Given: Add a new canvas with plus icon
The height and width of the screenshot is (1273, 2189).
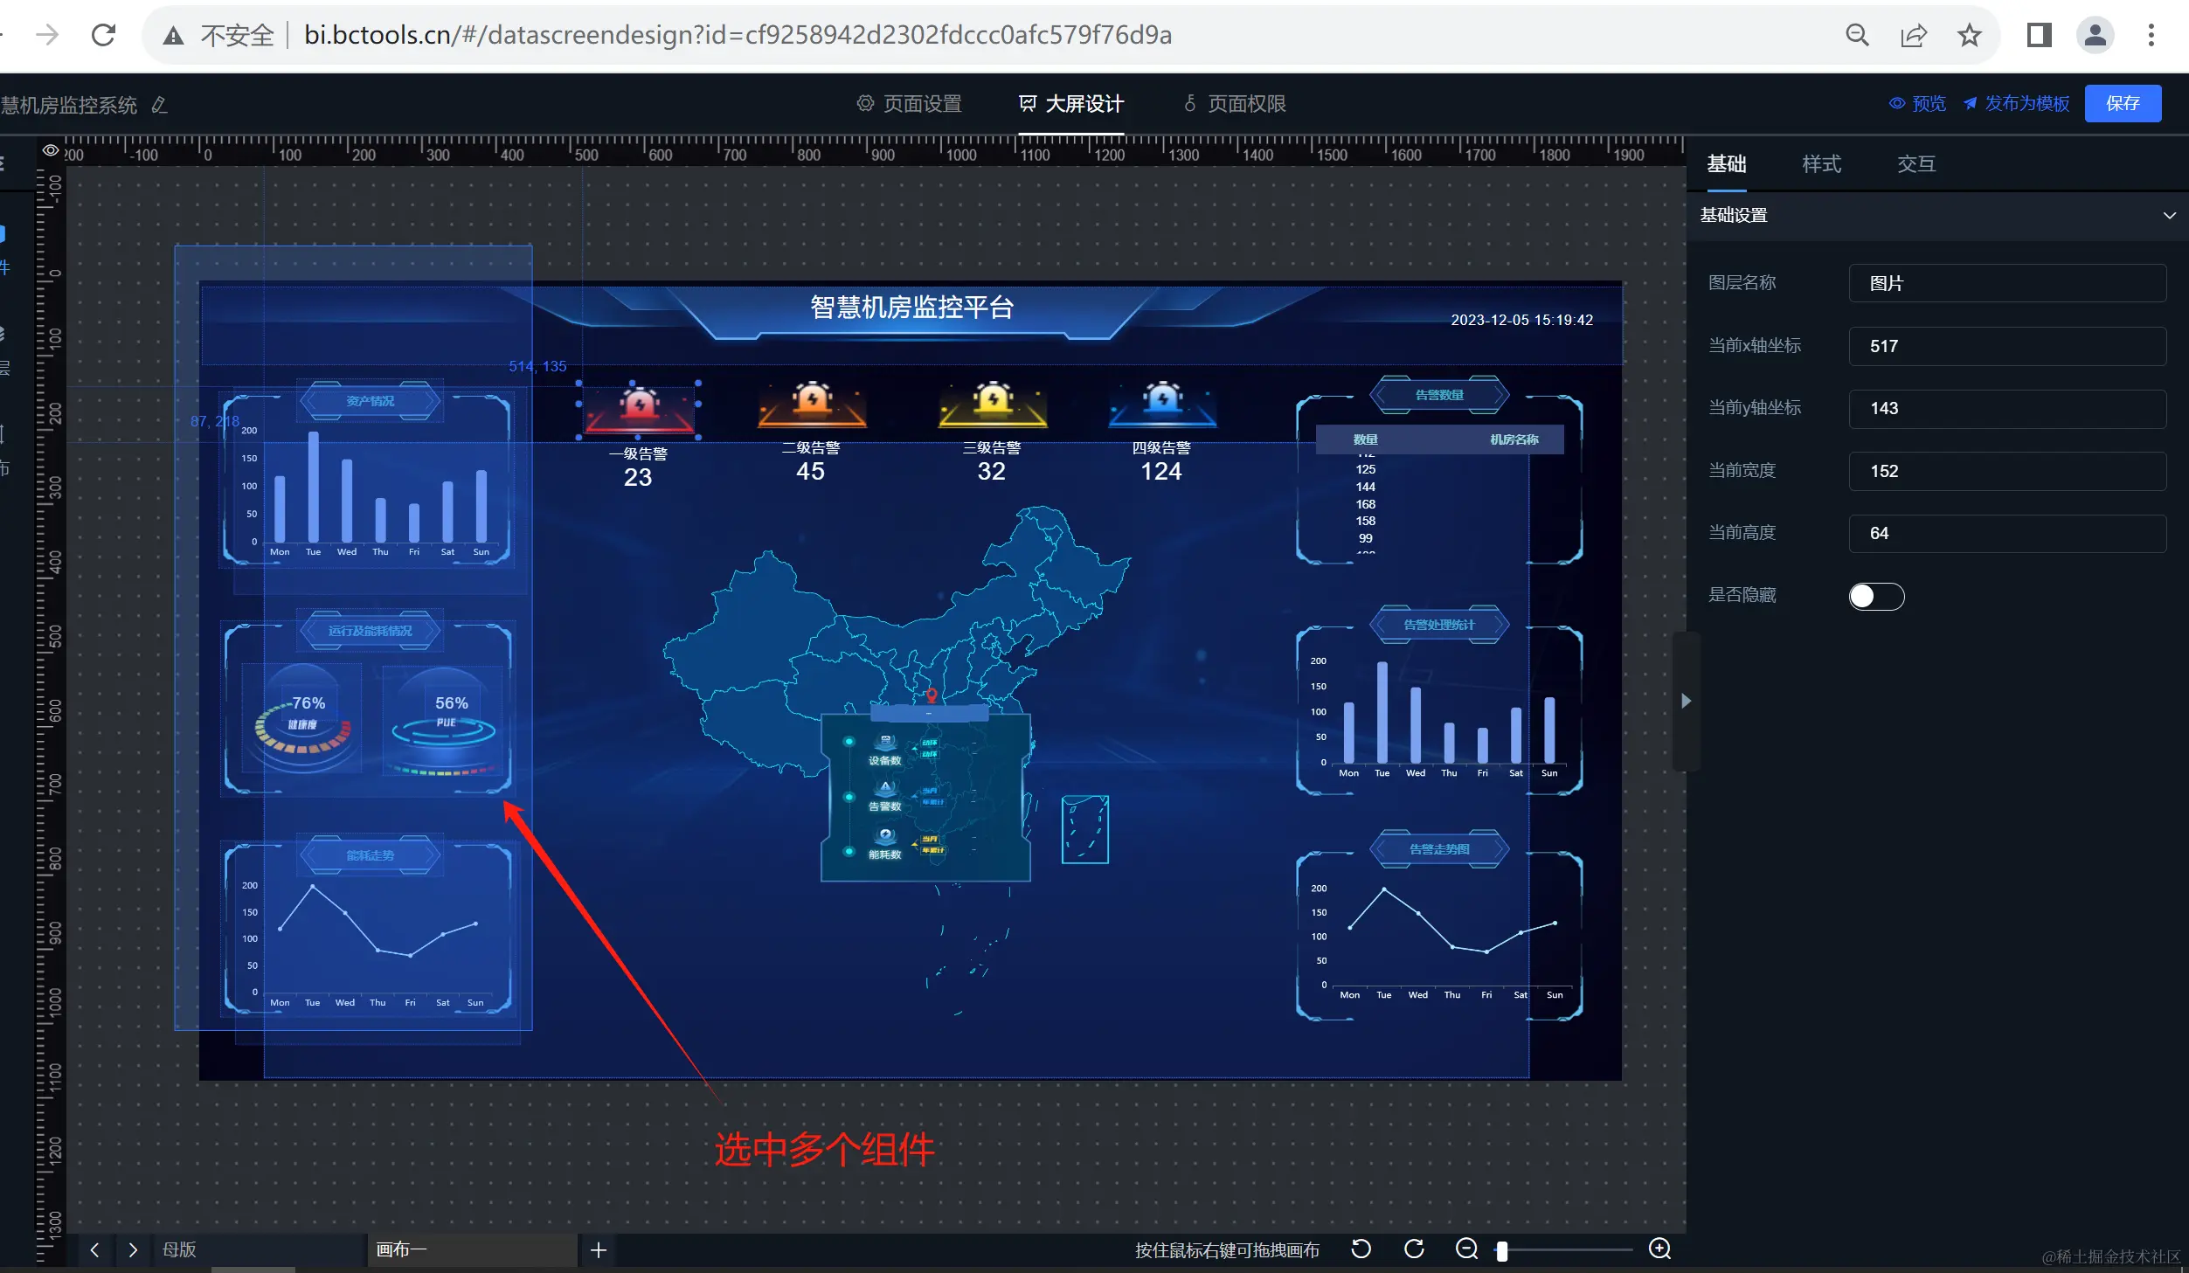Looking at the screenshot, I should (599, 1250).
